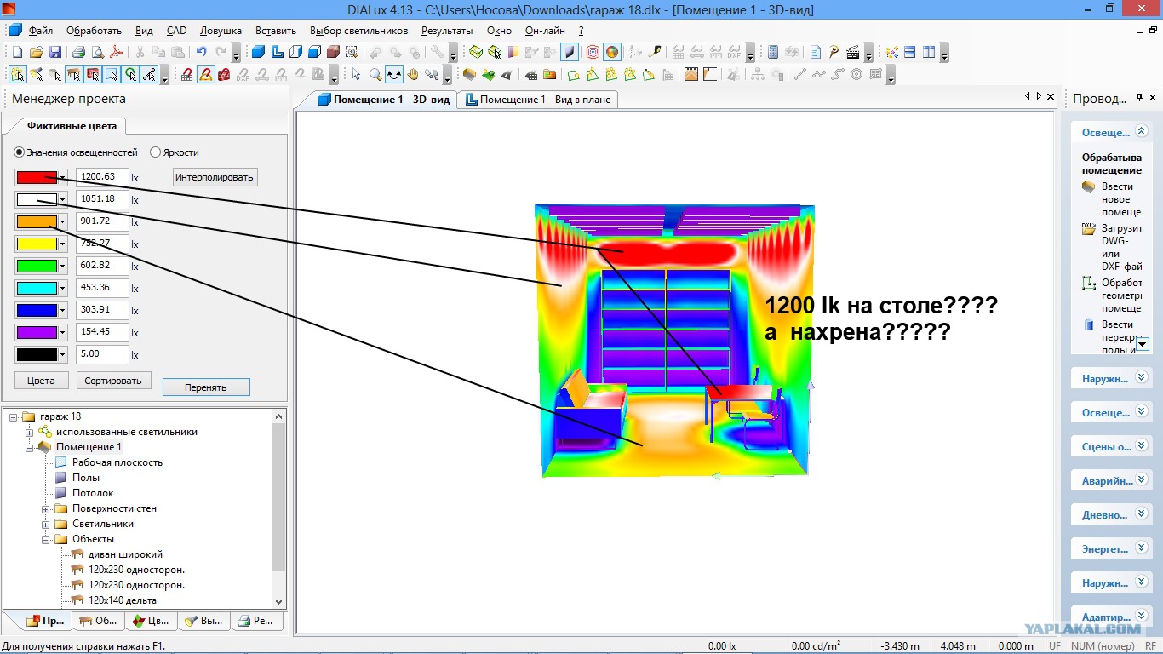Image resolution: width=1163 pixels, height=654 pixels.
Task: Undo the last action
Action: pos(201,52)
